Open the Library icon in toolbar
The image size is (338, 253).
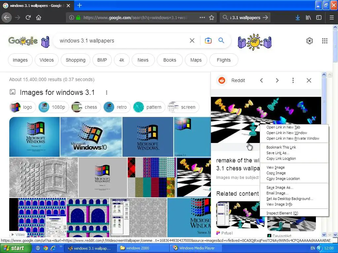point(308,17)
